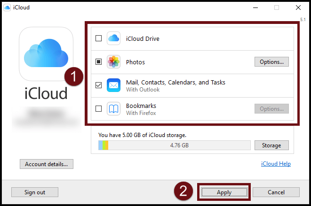Click the Bookmarks open-book icon
311x206 pixels.
coord(113,109)
